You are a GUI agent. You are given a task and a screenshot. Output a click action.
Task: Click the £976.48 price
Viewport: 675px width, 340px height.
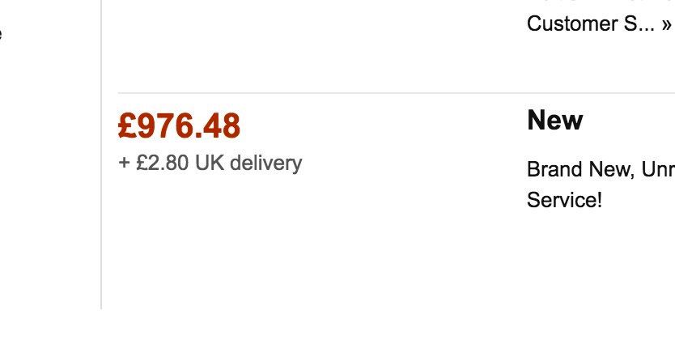(x=179, y=126)
